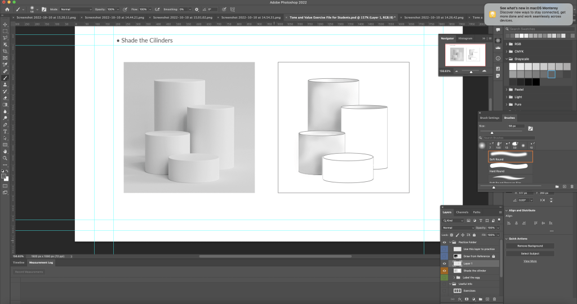Image resolution: width=577 pixels, height=304 pixels.
Task: Click the add layer mask icon
Action: pyautogui.click(x=467, y=299)
